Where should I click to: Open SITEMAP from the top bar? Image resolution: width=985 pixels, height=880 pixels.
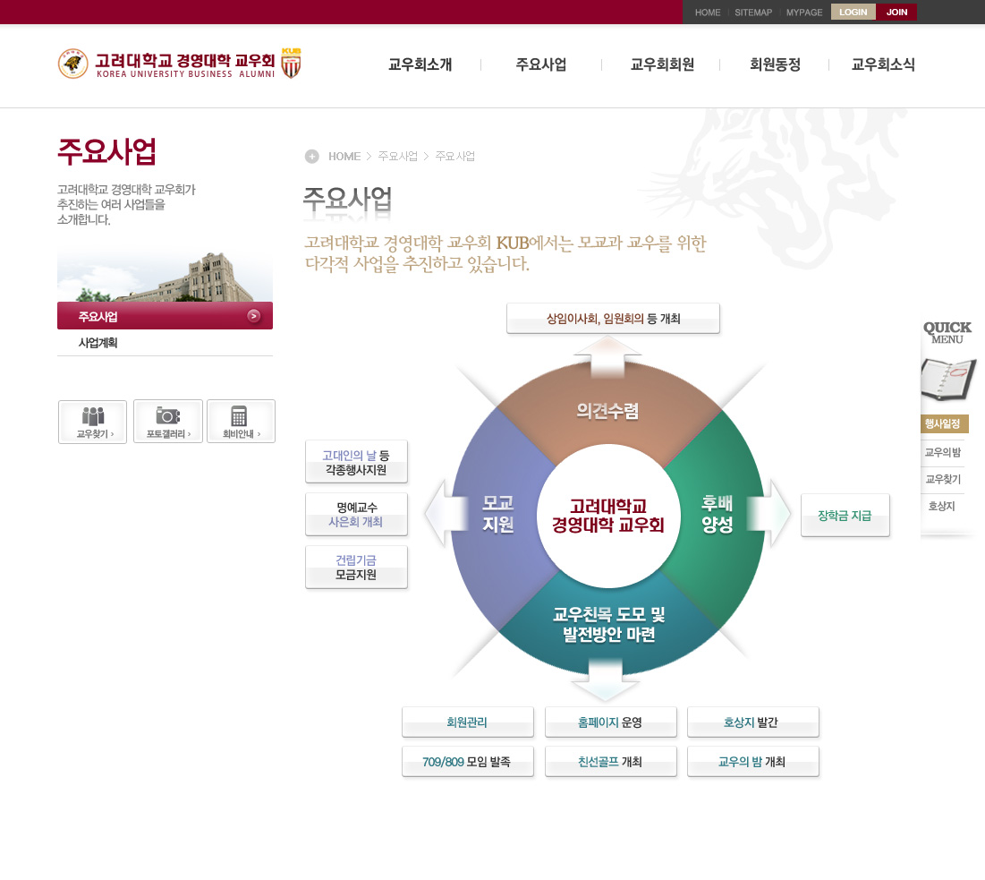(753, 13)
